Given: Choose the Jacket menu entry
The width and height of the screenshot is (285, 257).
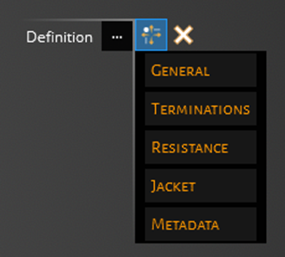Looking at the screenshot, I should 201,186.
